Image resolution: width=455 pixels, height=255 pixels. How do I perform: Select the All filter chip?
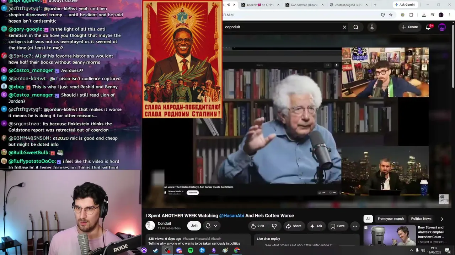pyautogui.click(x=368, y=219)
